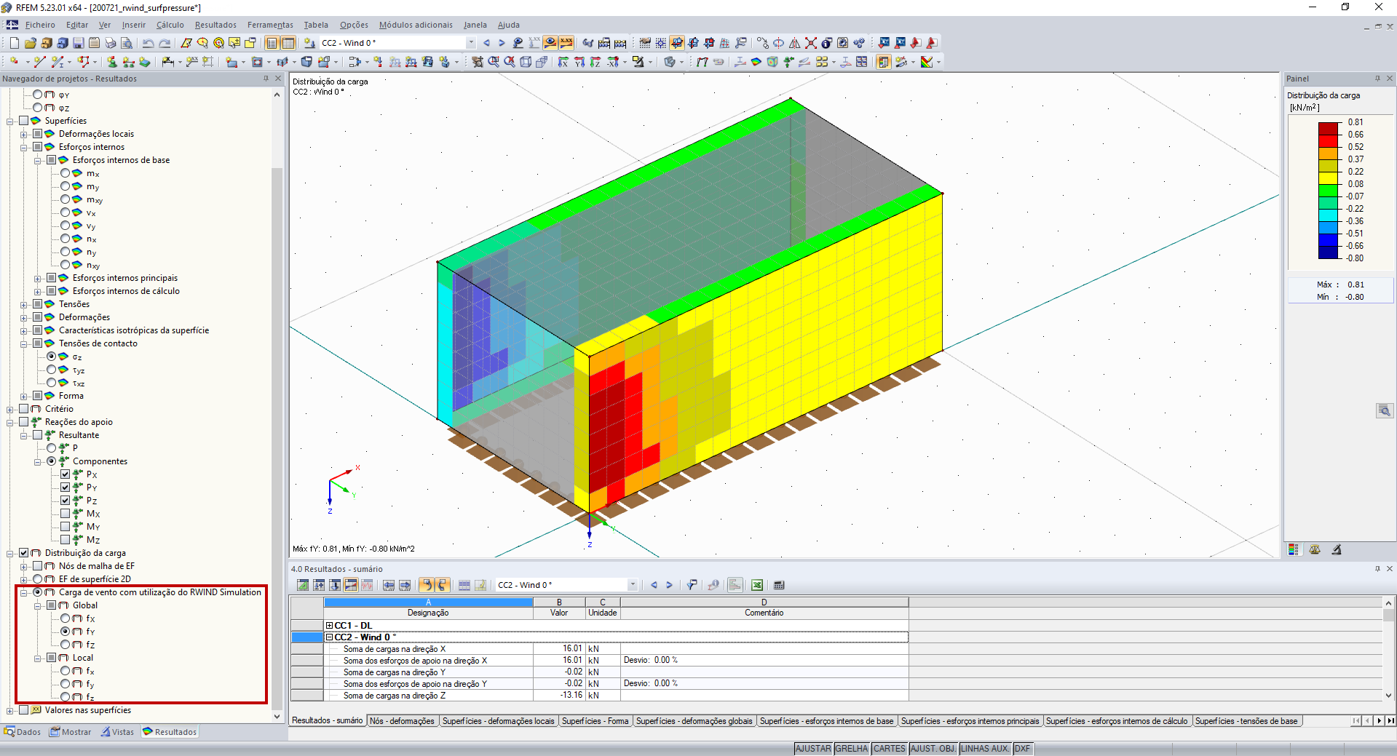Collapse the Reações do apoio node
1397x756 pixels.
pyautogui.click(x=10, y=422)
